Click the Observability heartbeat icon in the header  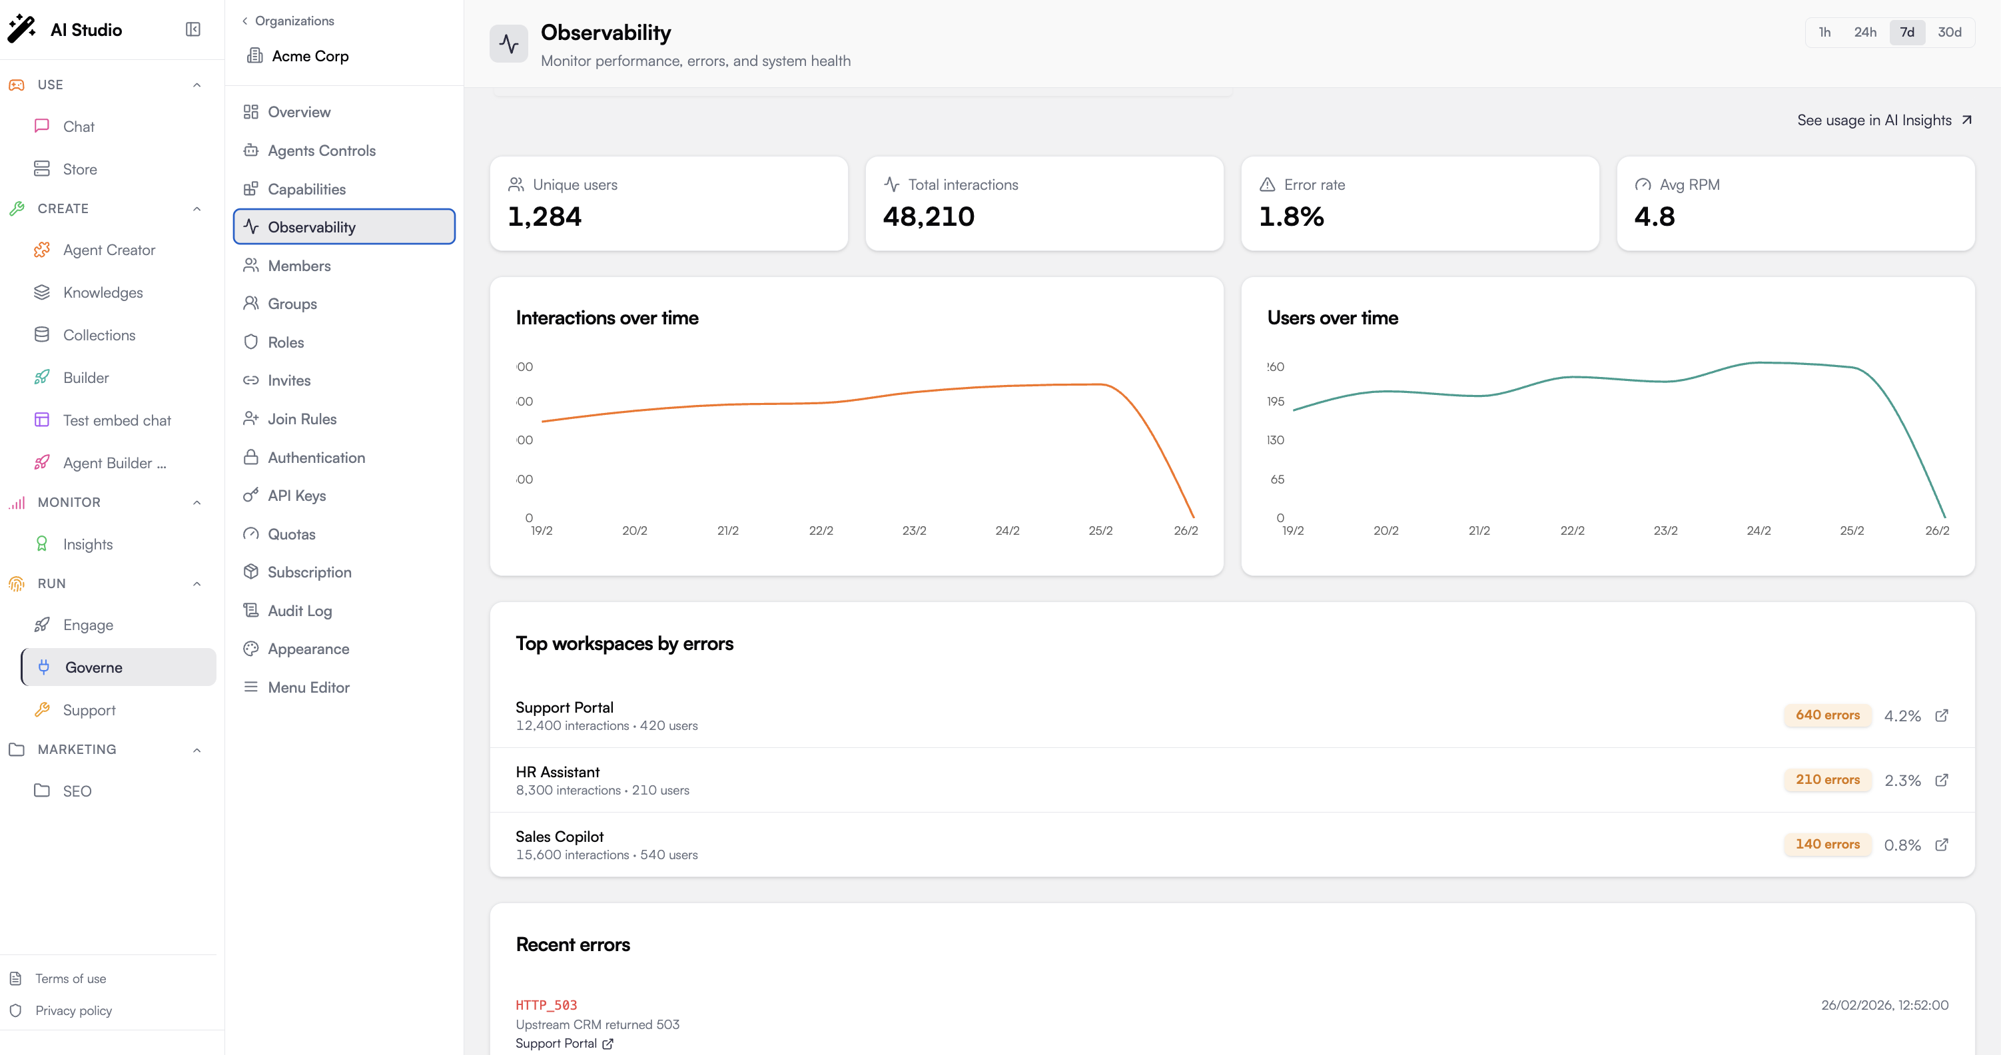(x=509, y=43)
